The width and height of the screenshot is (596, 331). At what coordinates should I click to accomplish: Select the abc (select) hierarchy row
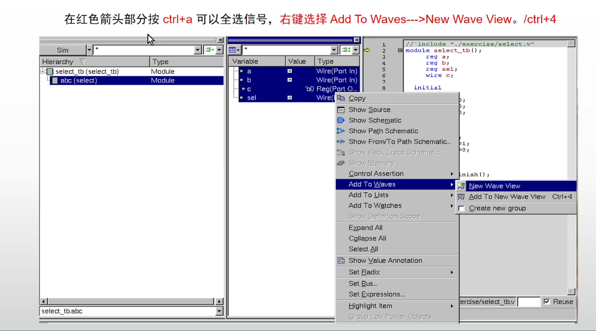[137, 80]
